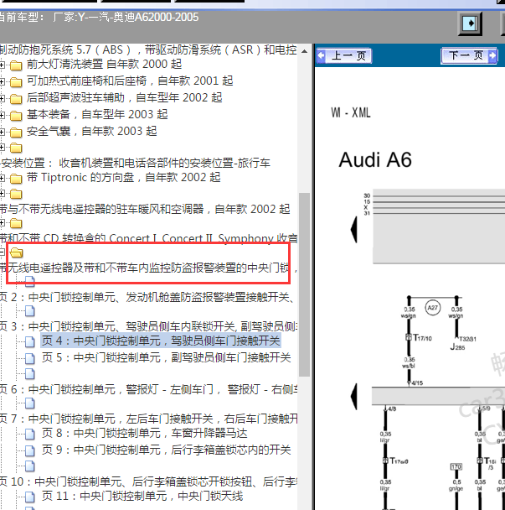Select 无线电遥控器及防盗报警装置的中央门锁 row
The height and width of the screenshot is (510, 505).
point(149,268)
